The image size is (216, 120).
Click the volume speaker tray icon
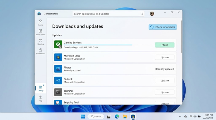click(195, 117)
